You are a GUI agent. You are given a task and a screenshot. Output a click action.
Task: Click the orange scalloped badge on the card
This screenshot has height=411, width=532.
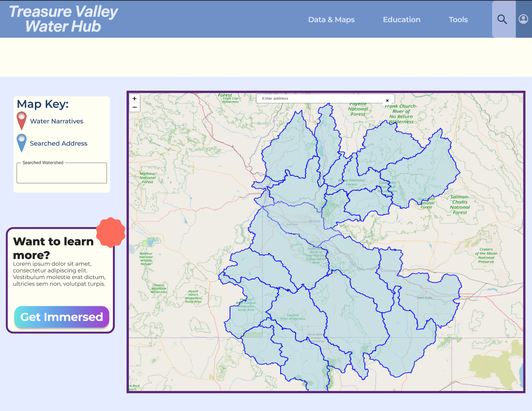tap(111, 232)
